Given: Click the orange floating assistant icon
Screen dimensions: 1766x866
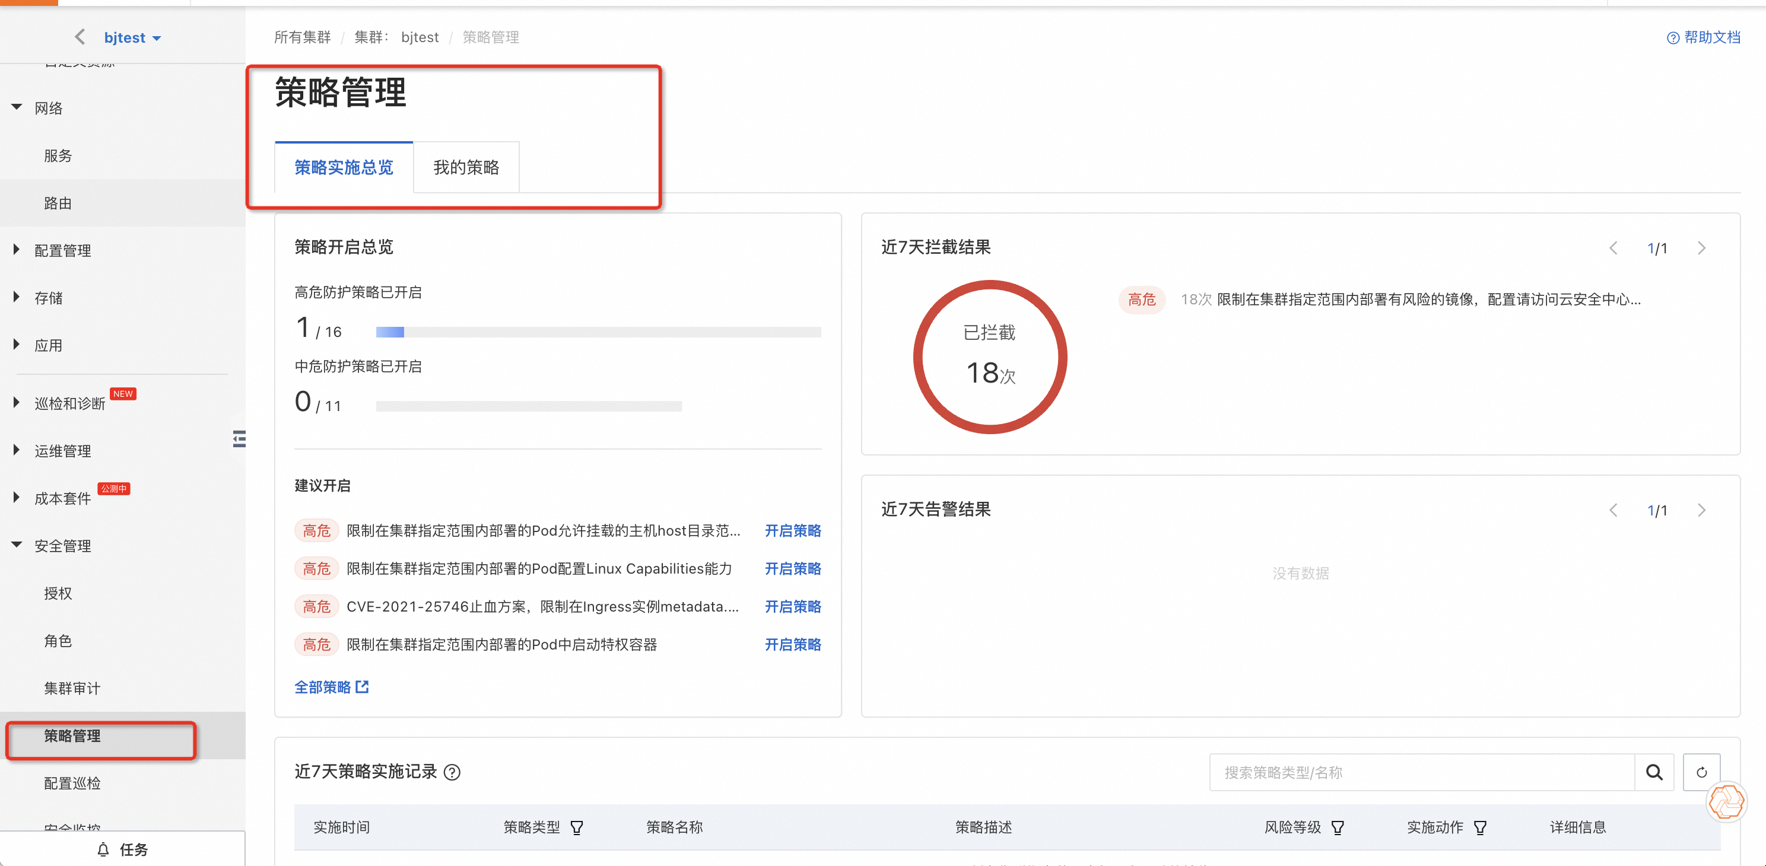Looking at the screenshot, I should pos(1726,801).
